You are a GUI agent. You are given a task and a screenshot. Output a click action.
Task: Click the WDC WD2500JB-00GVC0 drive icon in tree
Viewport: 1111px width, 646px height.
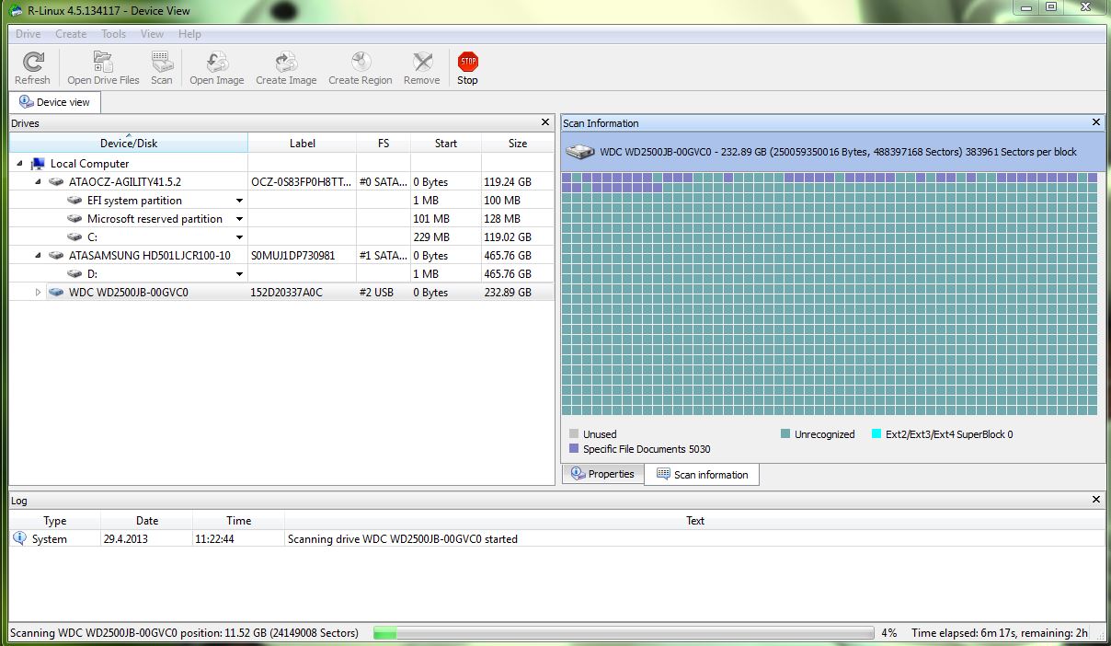[x=56, y=293]
